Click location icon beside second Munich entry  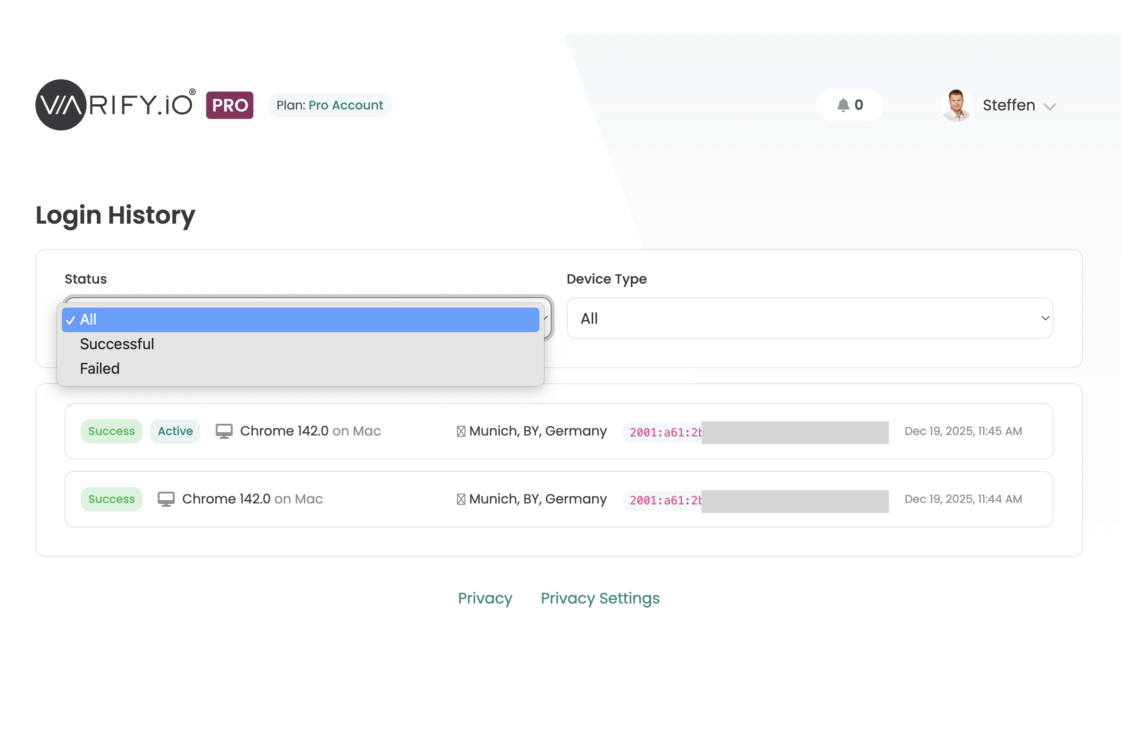461,499
